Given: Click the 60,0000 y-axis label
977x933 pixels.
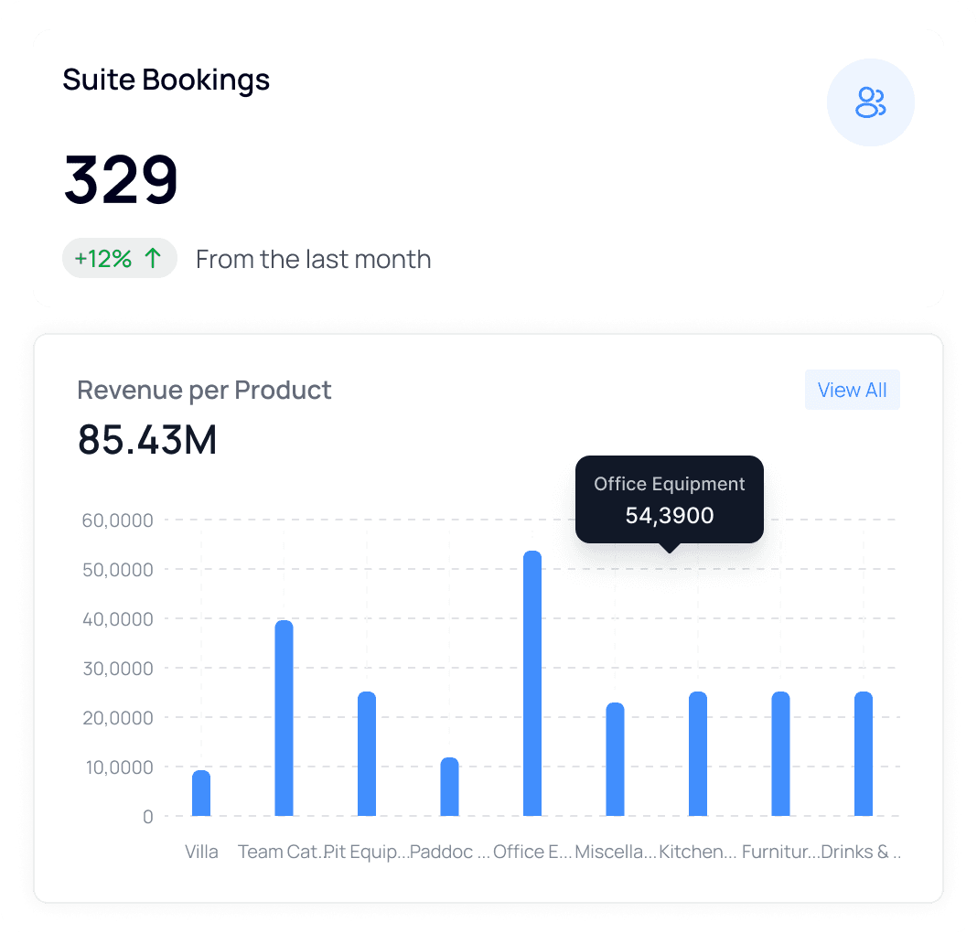Looking at the screenshot, I should [x=117, y=520].
